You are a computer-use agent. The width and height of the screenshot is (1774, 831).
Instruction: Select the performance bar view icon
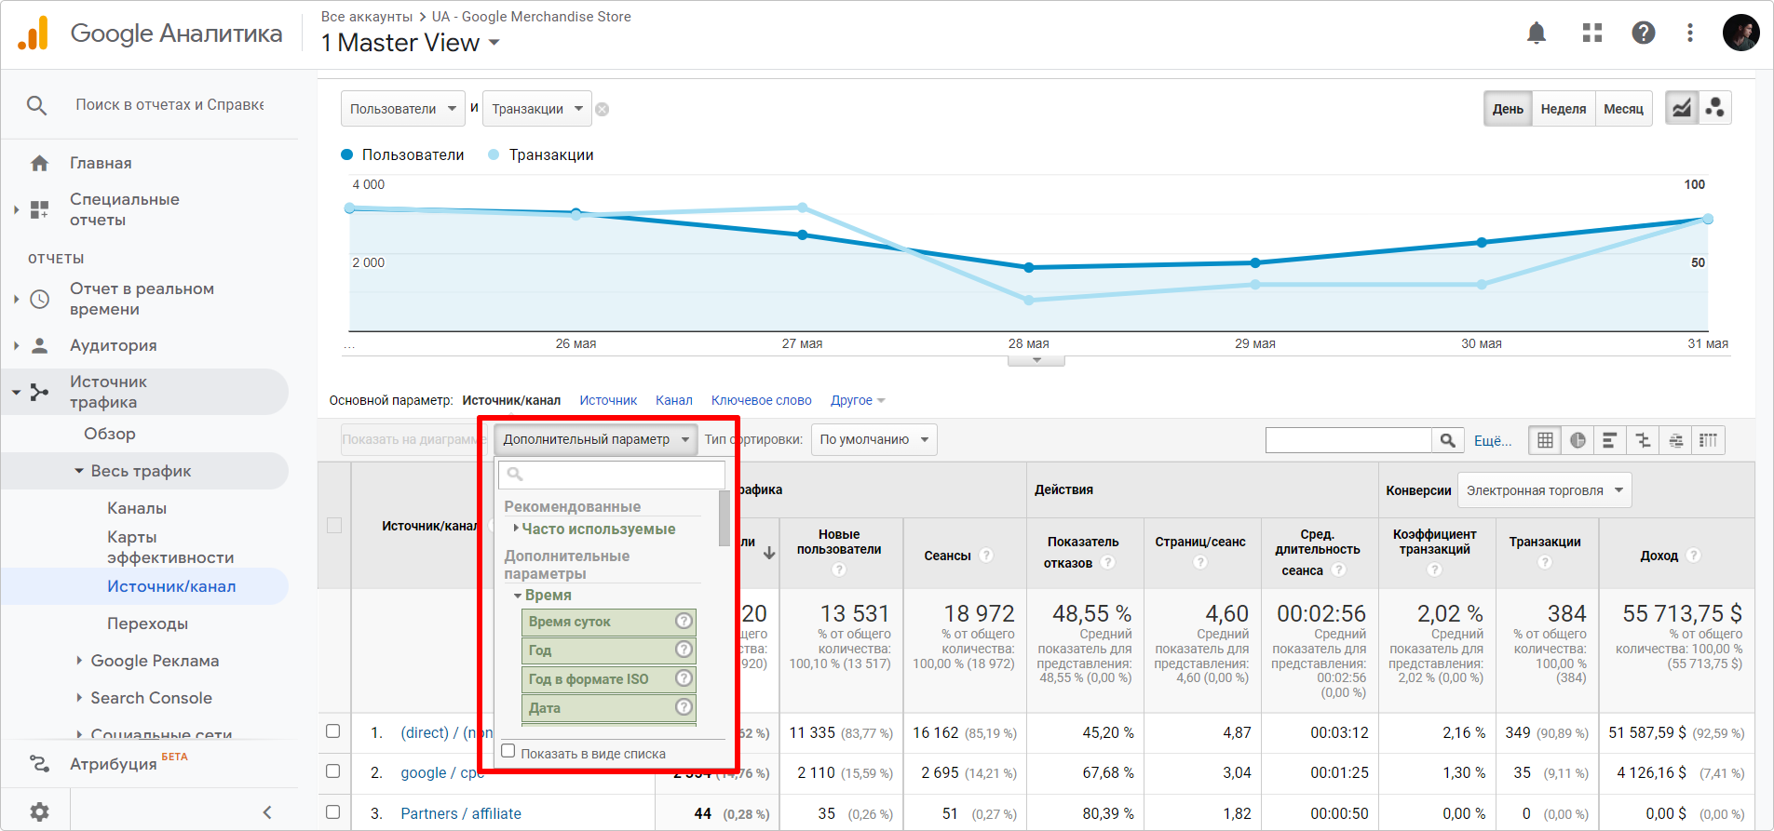[x=1609, y=440]
